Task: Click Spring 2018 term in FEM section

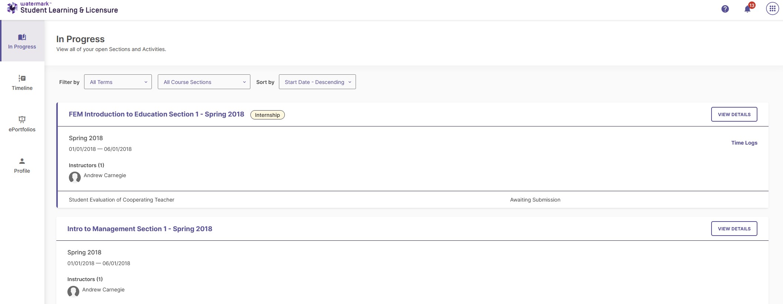Action: [86, 138]
